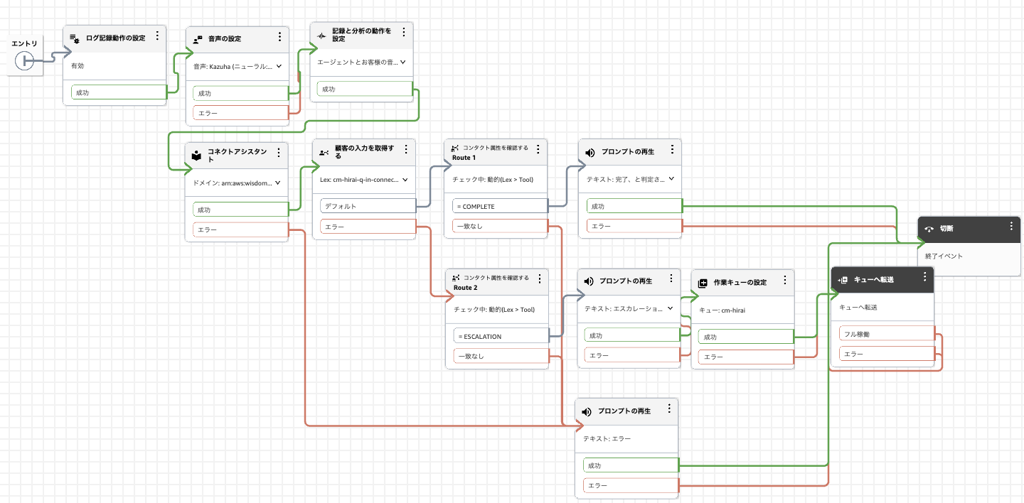The width and height of the screenshot is (1024, 503).
Task: Select 一致なし branch of Route 2
Action: point(501,356)
